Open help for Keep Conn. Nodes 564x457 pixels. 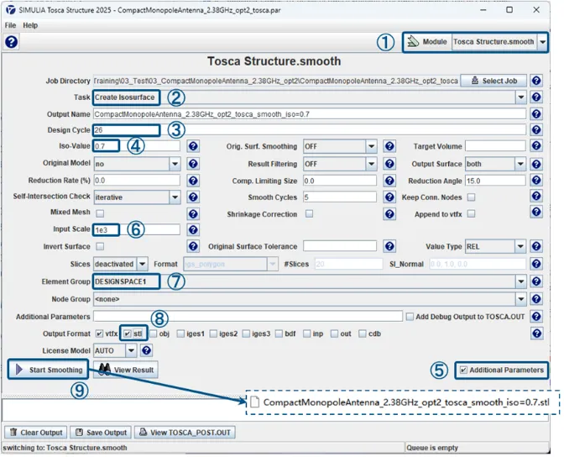pos(536,196)
